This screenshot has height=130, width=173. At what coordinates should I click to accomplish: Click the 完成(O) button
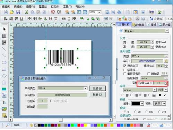pyautogui.click(x=97, y=89)
